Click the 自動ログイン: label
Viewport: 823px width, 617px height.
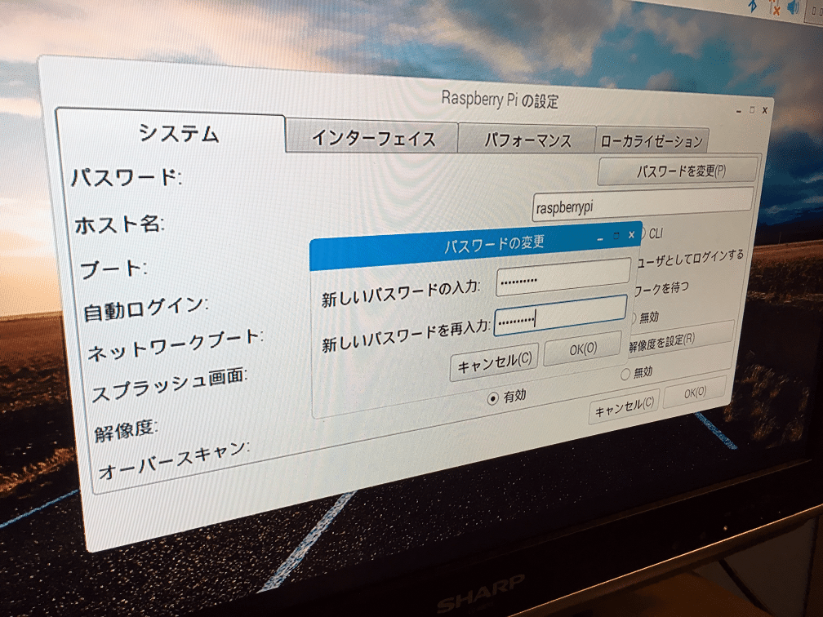(x=145, y=308)
